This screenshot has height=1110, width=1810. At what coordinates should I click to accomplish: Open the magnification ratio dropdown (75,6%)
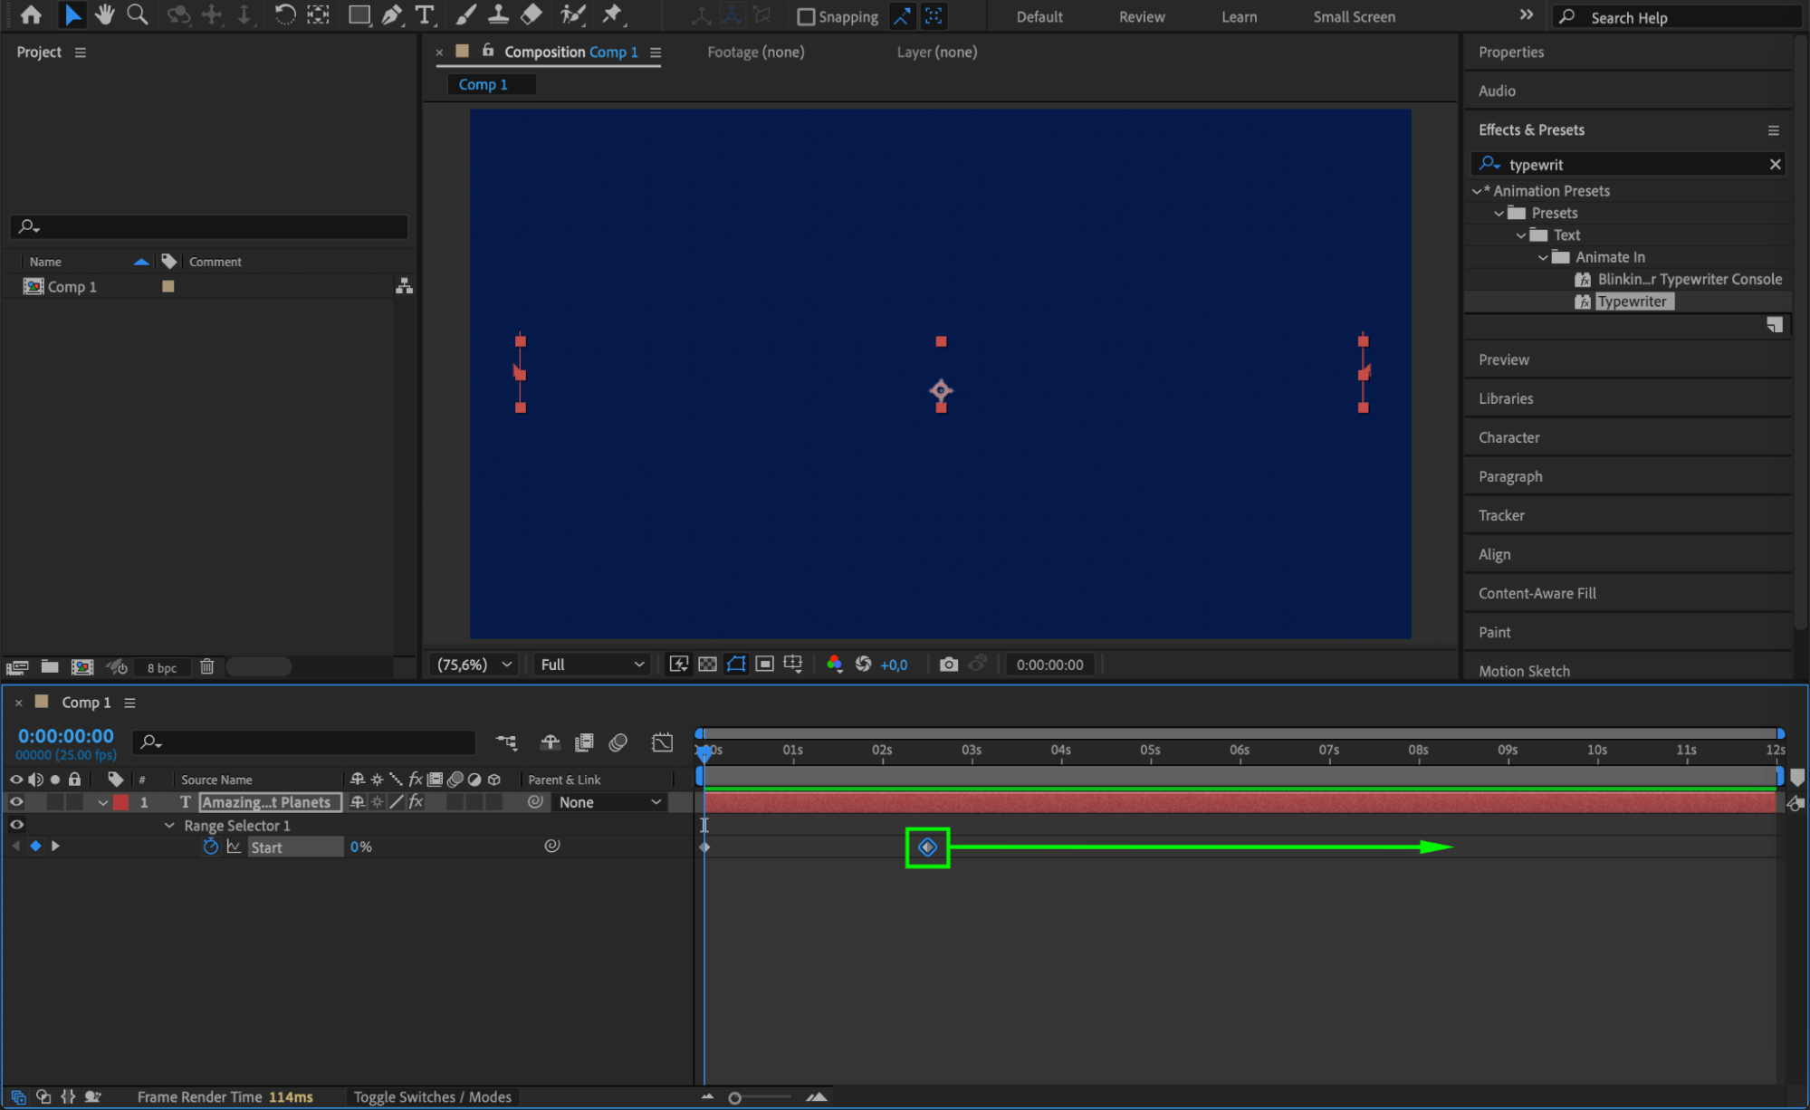point(474,665)
